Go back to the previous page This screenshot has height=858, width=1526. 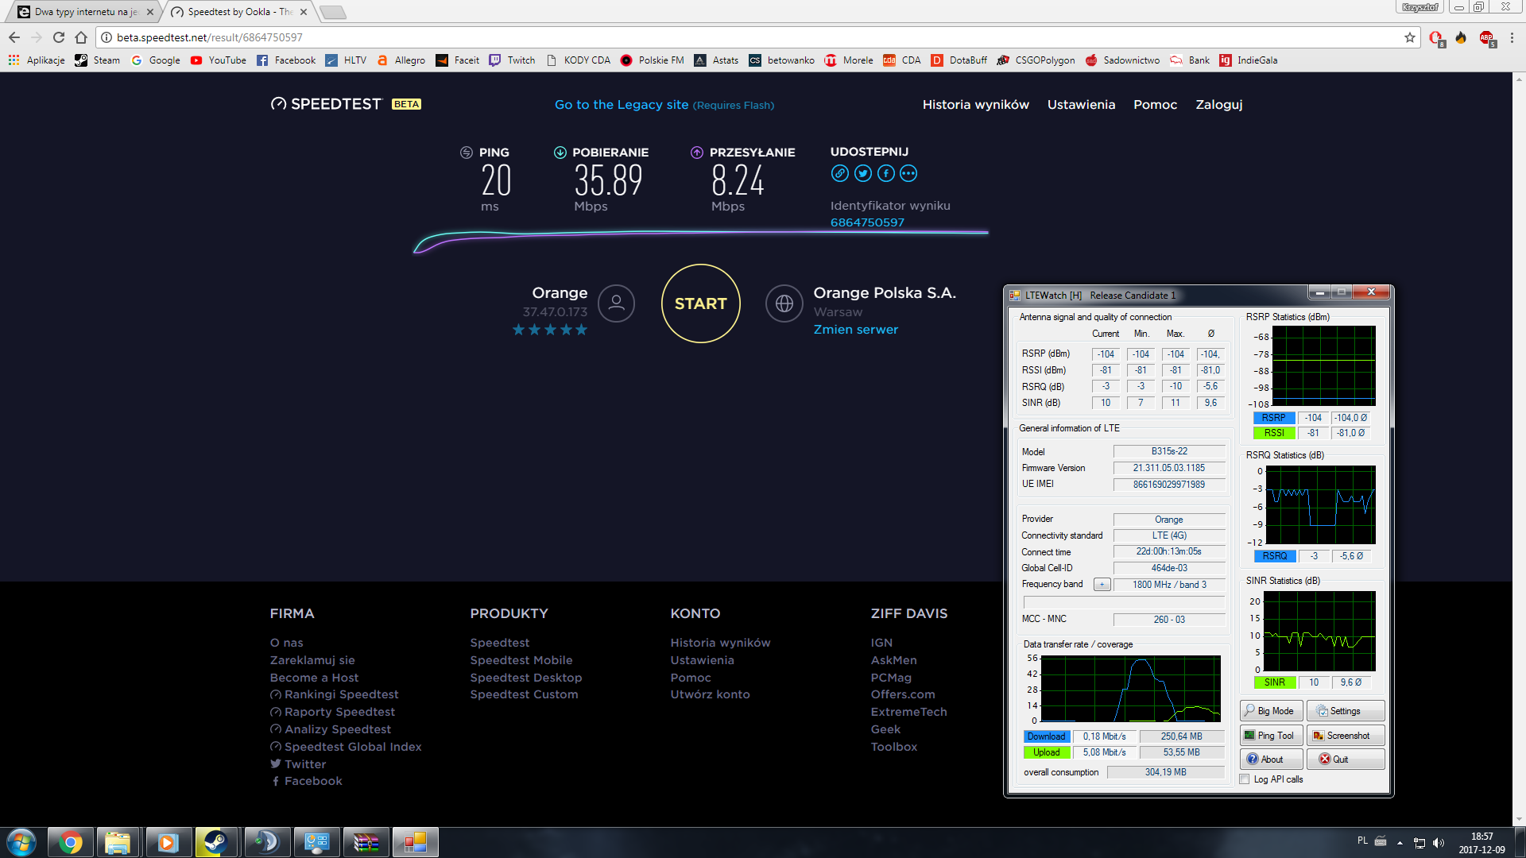tap(14, 37)
